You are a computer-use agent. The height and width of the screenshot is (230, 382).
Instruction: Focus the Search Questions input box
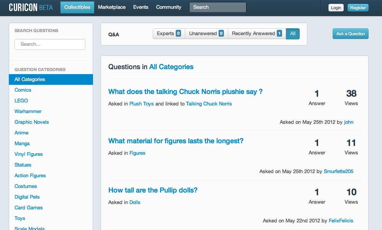click(50, 44)
